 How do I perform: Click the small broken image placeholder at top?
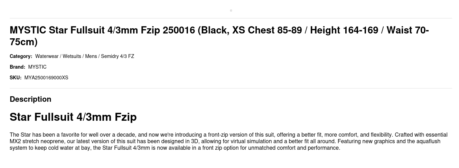pyautogui.click(x=231, y=10)
